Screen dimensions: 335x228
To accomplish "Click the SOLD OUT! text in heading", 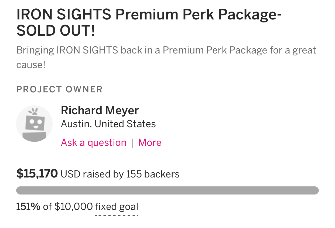I will click(56, 31).
